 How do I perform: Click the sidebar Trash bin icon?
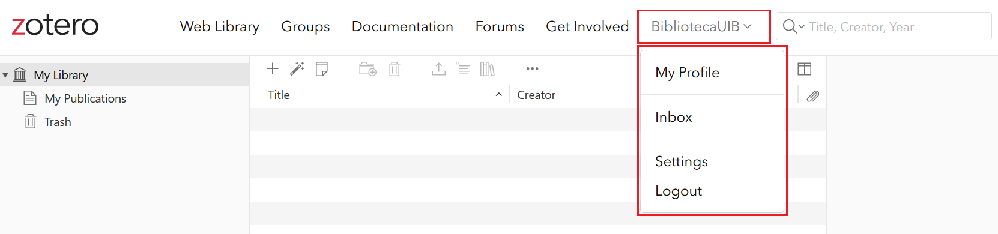30,121
